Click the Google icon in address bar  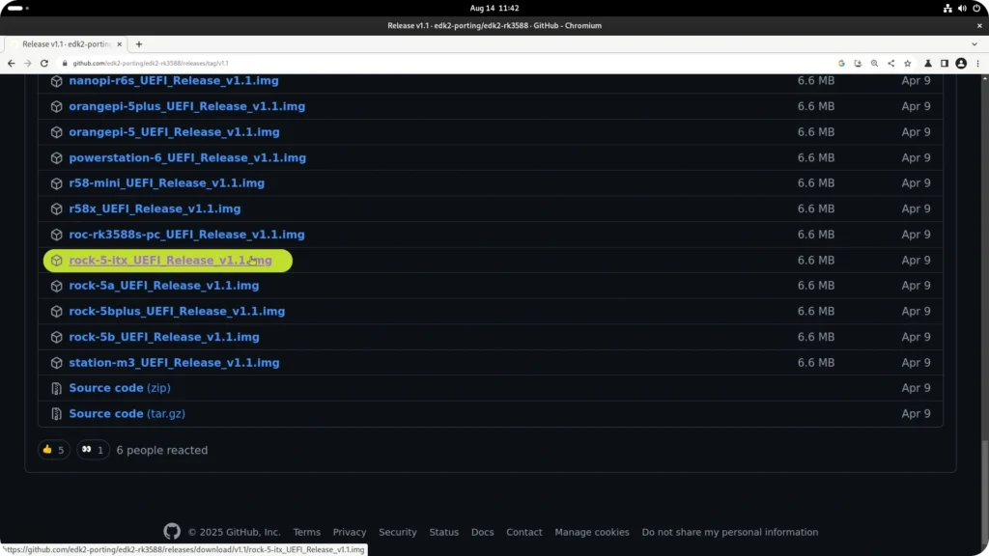pos(841,63)
